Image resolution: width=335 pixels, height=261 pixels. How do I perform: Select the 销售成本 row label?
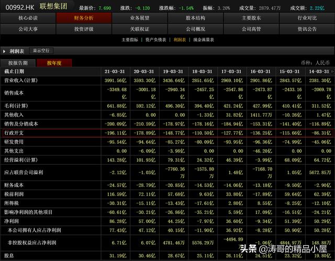14,93
